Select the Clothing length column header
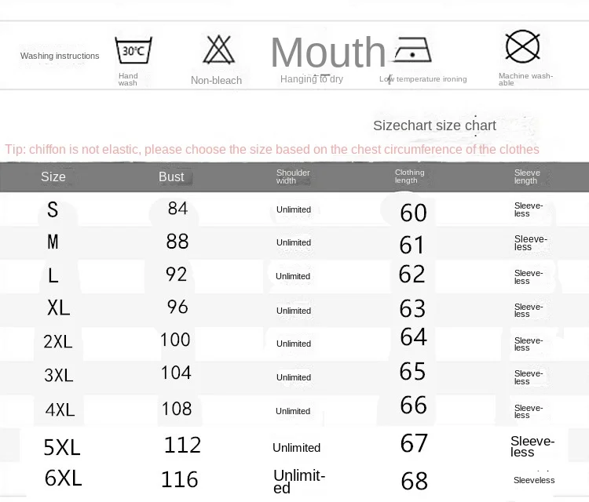Viewport: 589px width, 502px height. (409, 176)
